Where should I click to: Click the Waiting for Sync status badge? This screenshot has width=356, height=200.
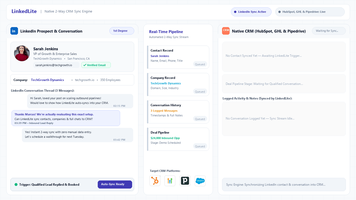329,31
